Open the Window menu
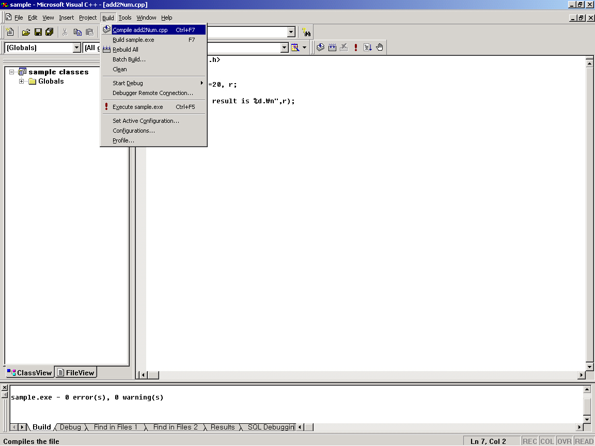Image resolution: width=595 pixels, height=446 pixels. 146,18
